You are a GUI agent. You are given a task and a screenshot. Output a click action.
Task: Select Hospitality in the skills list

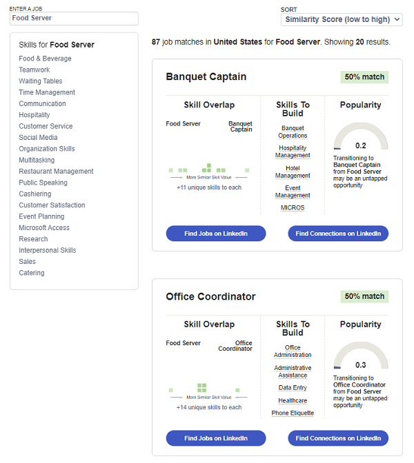point(34,115)
